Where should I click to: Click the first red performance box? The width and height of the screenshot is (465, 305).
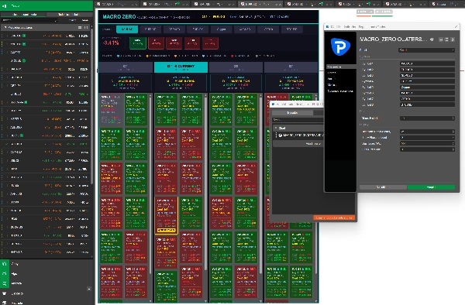click(x=156, y=43)
